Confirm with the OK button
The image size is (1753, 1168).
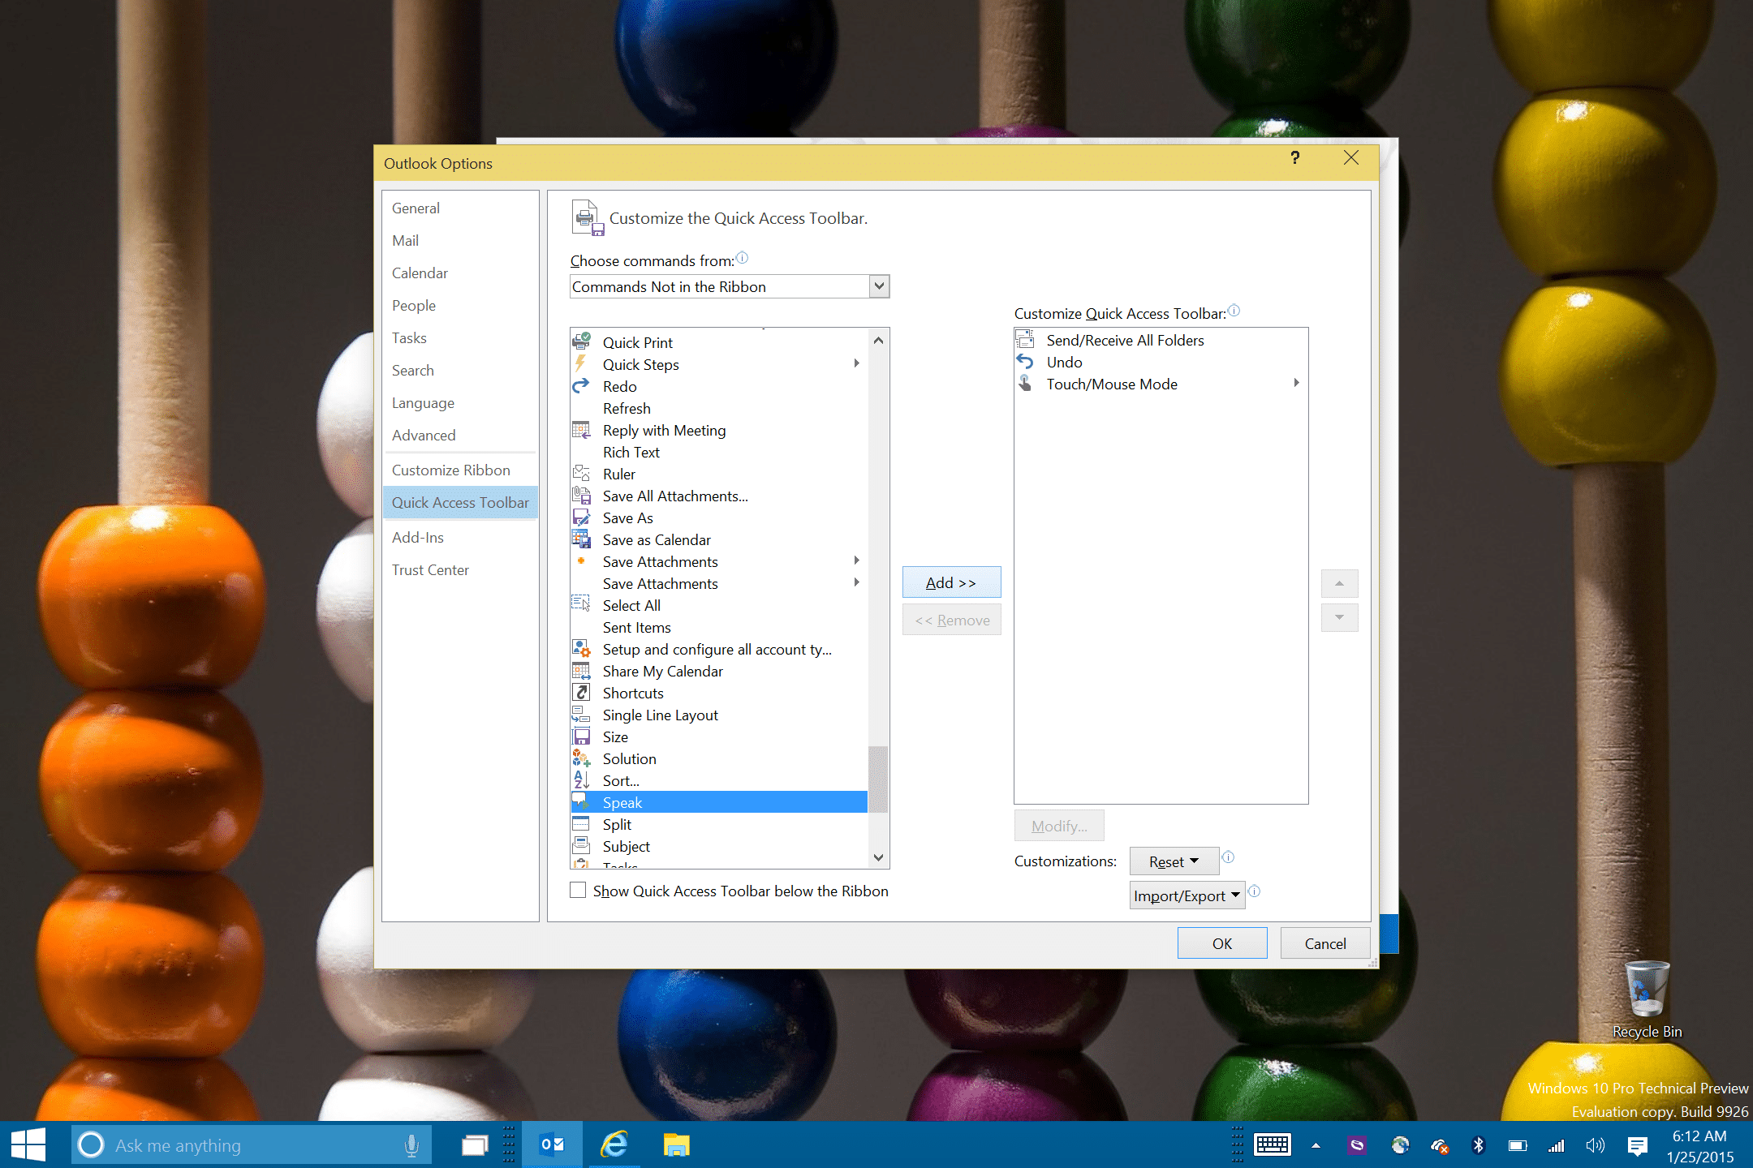click(1222, 943)
